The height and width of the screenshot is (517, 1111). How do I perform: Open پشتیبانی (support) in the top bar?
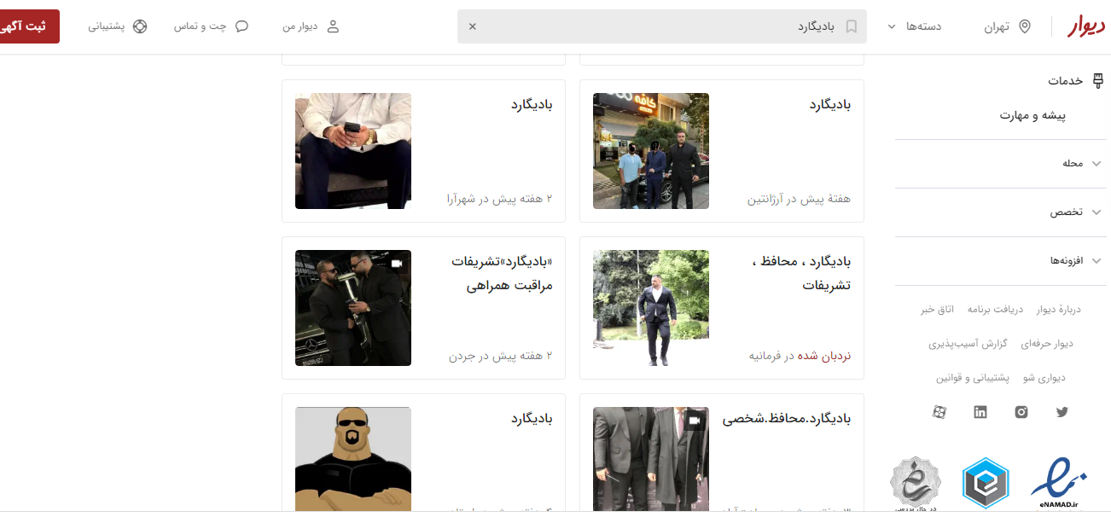pos(118,26)
